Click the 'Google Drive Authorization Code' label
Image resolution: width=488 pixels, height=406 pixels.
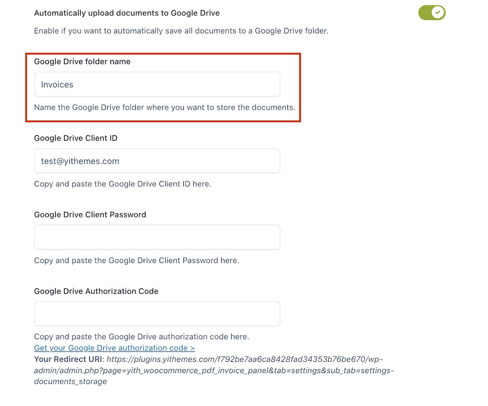(x=96, y=291)
